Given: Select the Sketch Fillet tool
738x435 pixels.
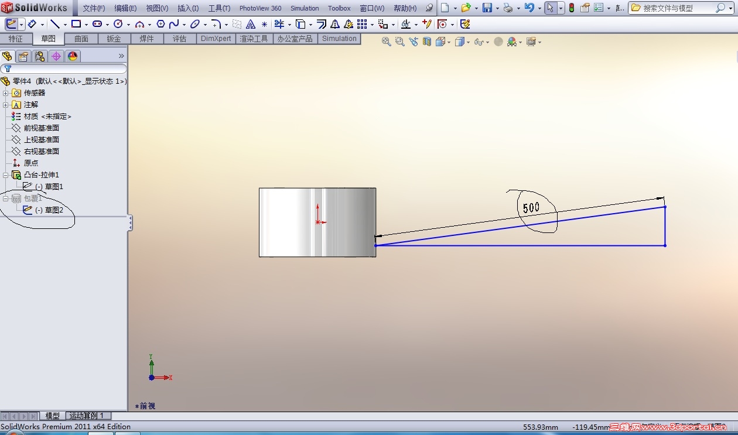Looking at the screenshot, I should tap(216, 24).
